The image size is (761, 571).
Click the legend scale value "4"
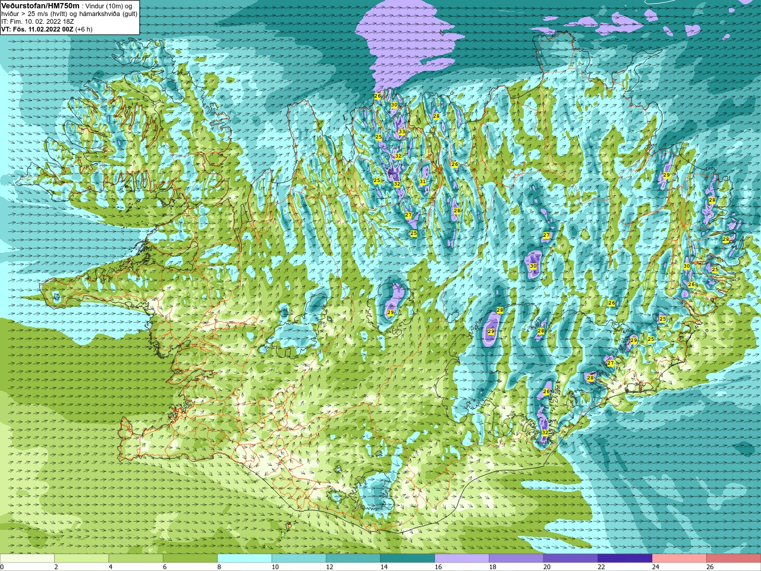click(111, 567)
